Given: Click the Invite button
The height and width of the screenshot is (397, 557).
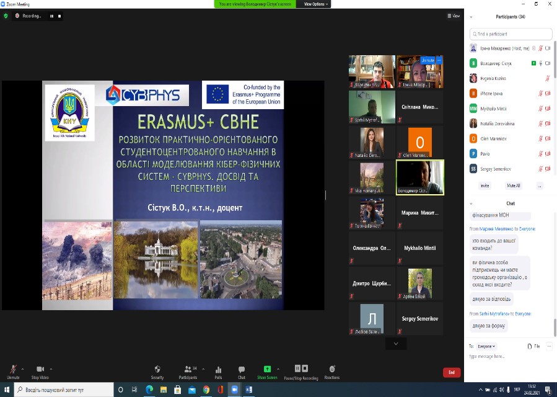Looking at the screenshot, I should 485,185.
